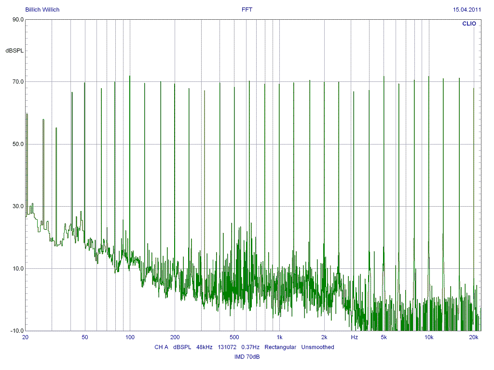
Task: Click the Hz unit label on x-axis
Action: [354, 337]
